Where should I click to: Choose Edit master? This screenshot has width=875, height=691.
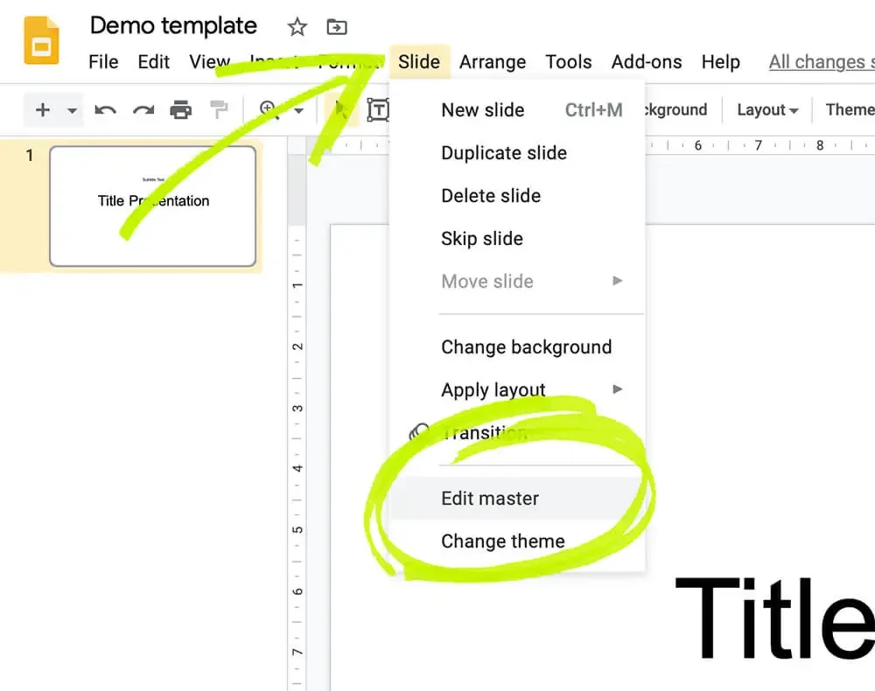(x=517, y=499)
